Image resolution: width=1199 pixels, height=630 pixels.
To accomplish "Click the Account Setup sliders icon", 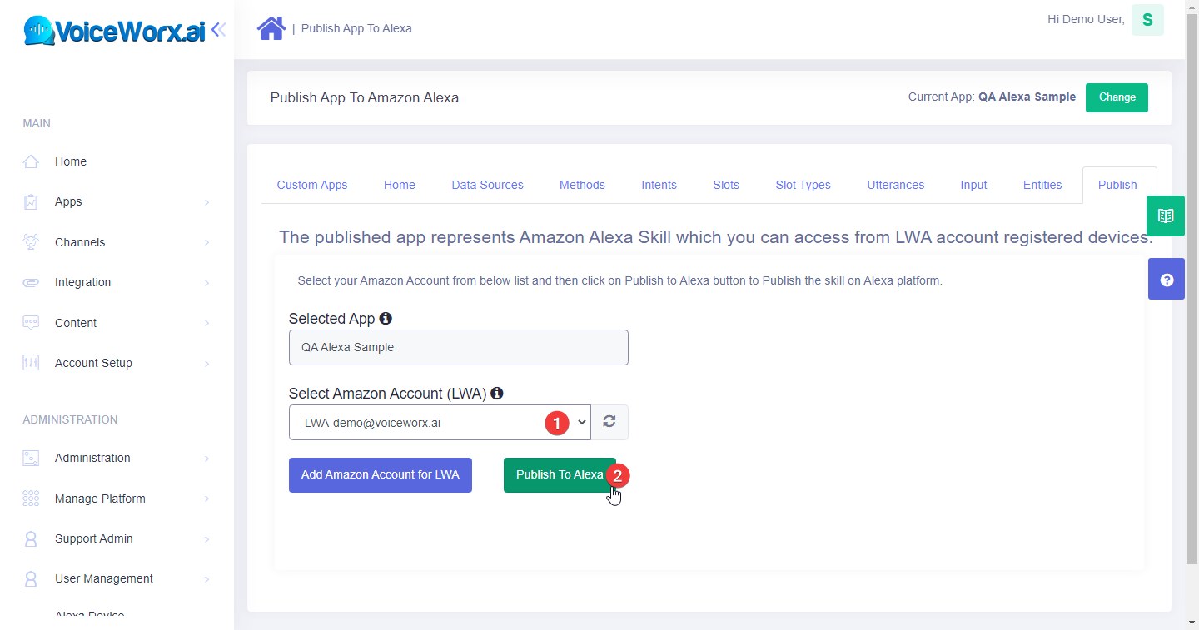I will 31,363.
